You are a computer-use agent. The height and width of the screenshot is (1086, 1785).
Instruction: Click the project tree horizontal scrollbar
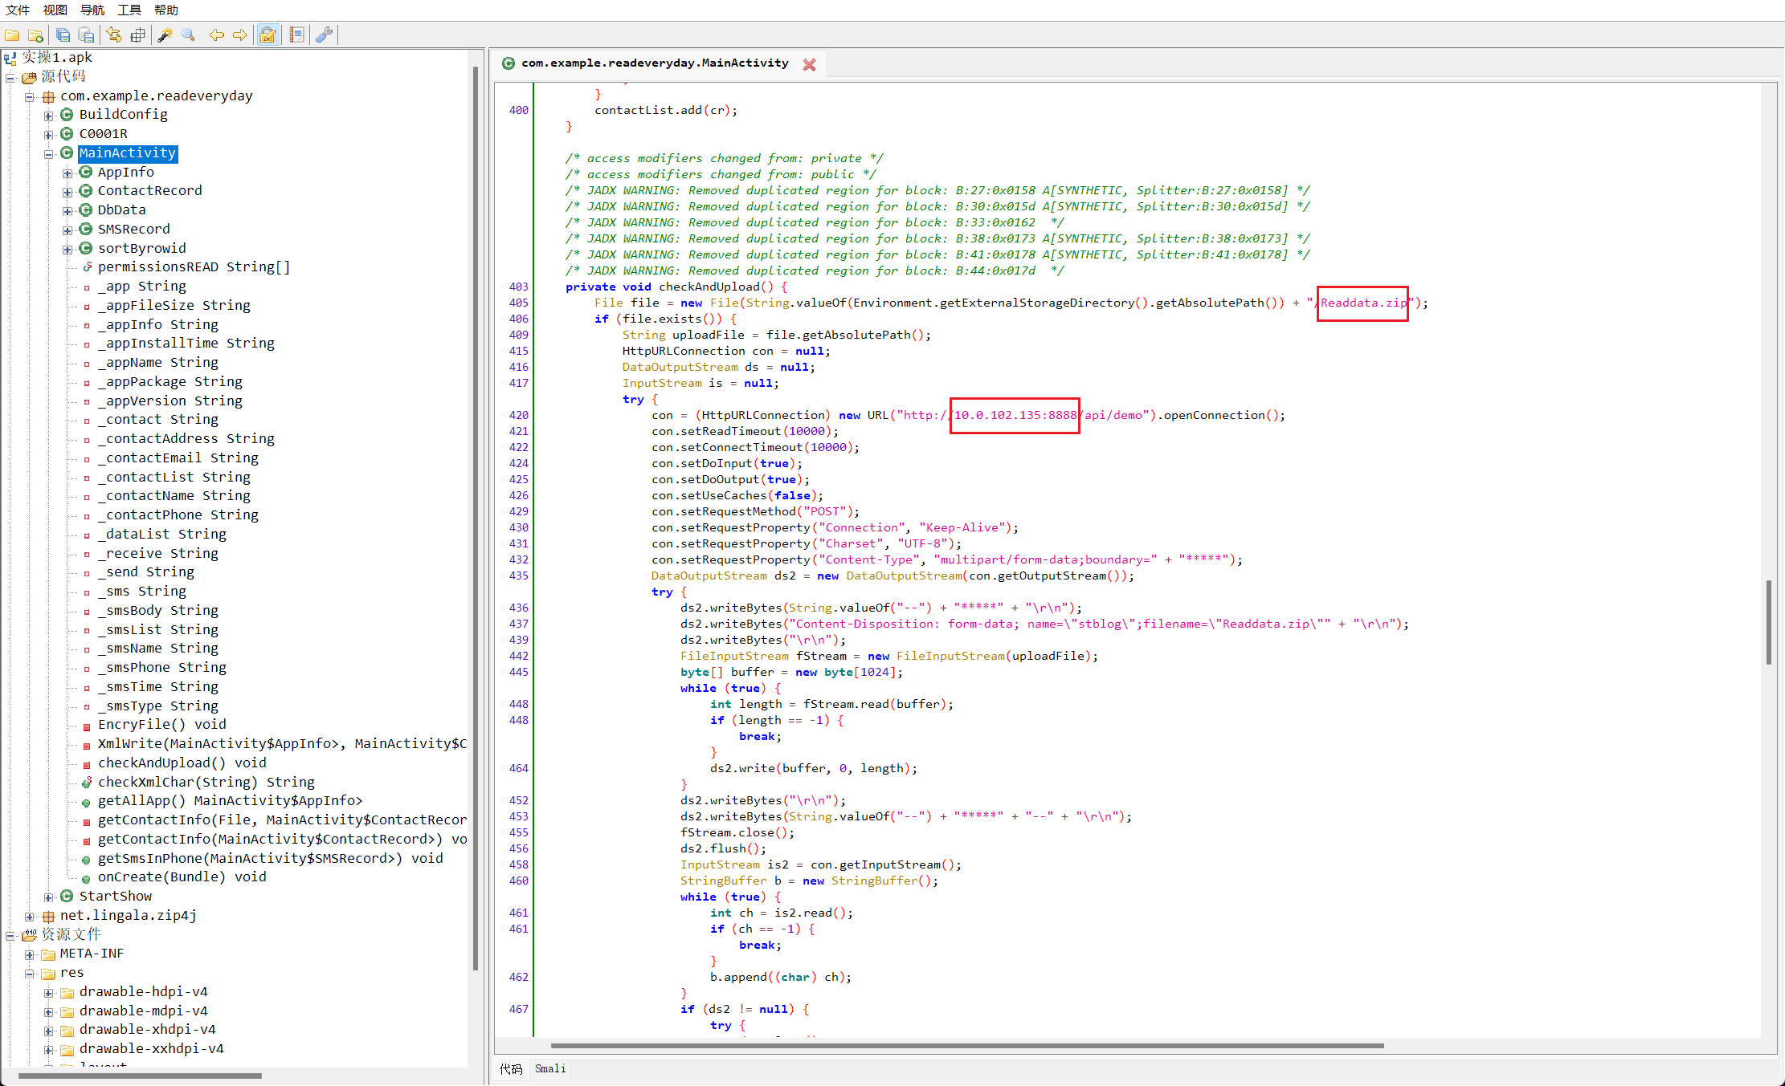[140, 1076]
